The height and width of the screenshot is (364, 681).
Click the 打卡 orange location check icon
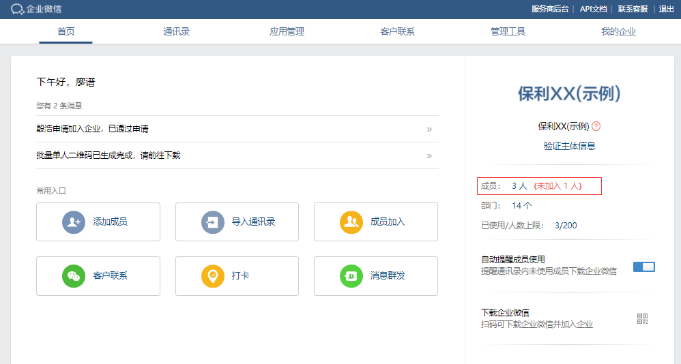click(x=213, y=276)
